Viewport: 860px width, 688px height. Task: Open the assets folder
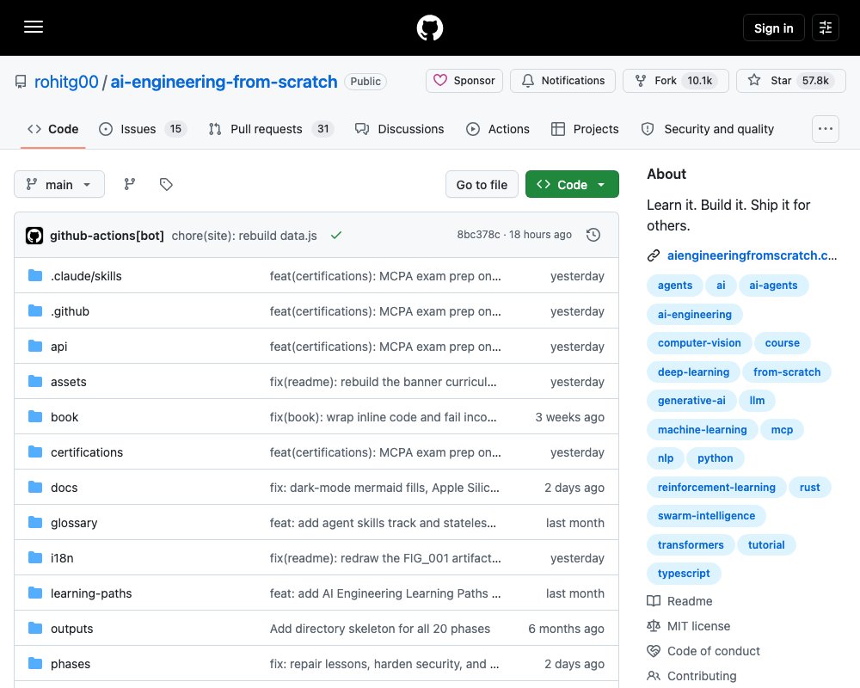(x=69, y=382)
